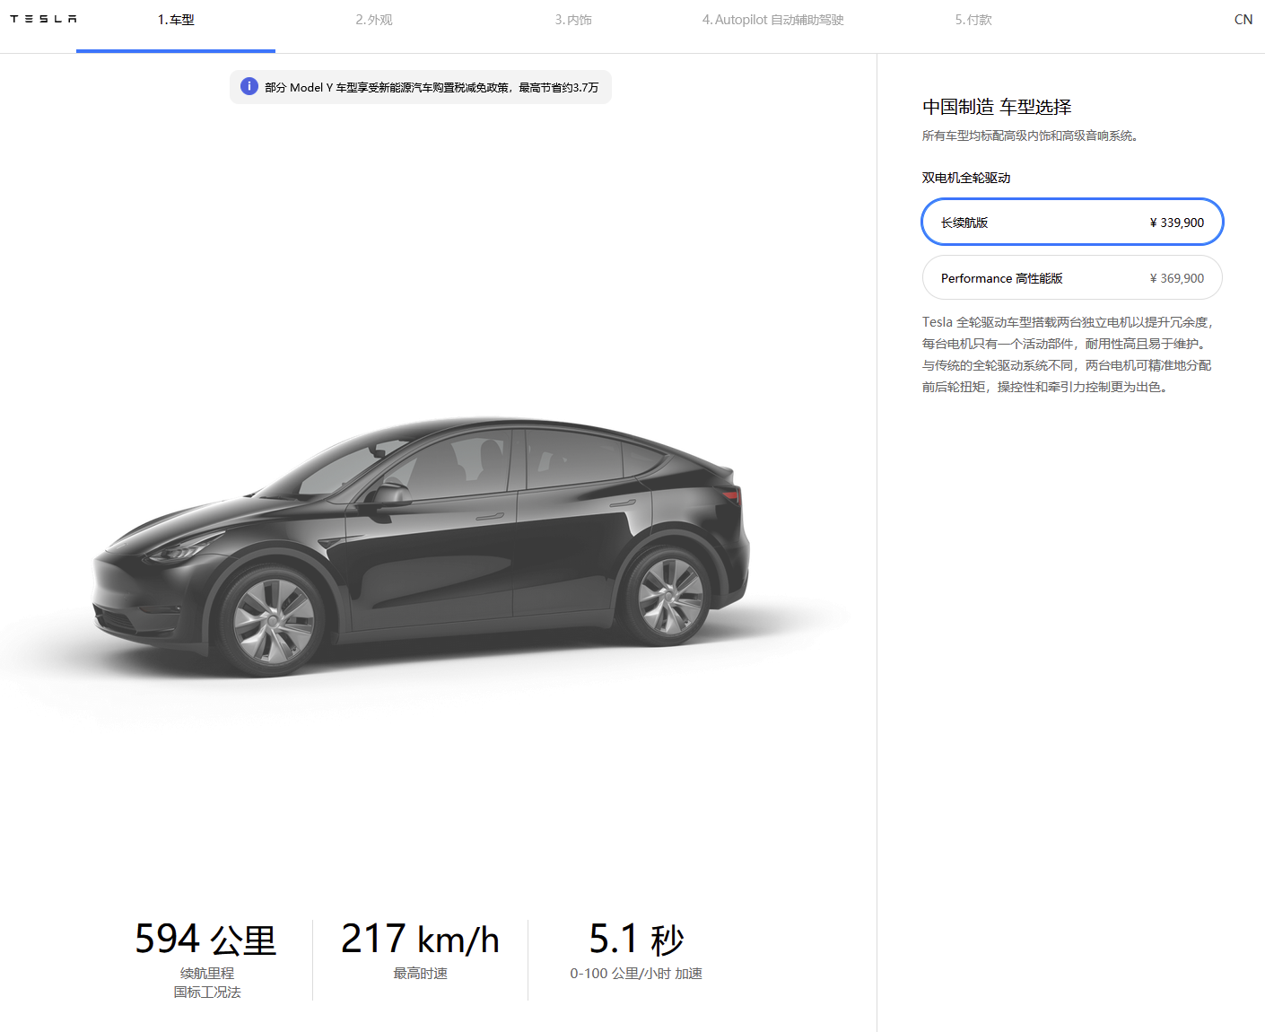
Task: Click the Tesla 全轮驱动 description paragraph
Action: 1067,354
